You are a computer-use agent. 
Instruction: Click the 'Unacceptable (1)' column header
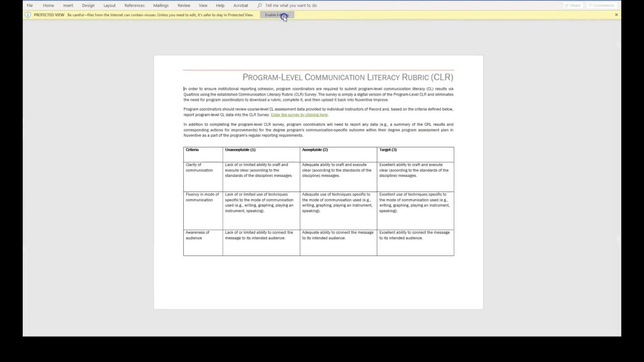pyautogui.click(x=261, y=154)
